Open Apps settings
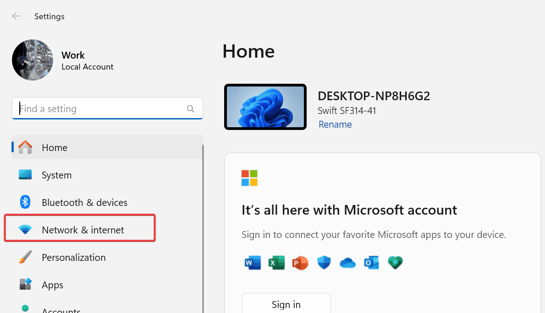Screen dimensions: 545x313 pyautogui.click(x=107, y=285)
